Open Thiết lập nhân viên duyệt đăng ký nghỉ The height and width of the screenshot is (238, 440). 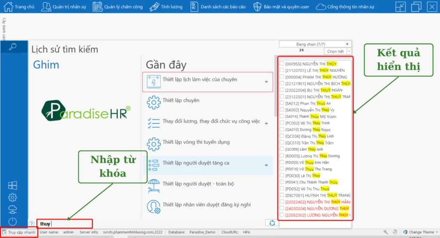(208, 207)
